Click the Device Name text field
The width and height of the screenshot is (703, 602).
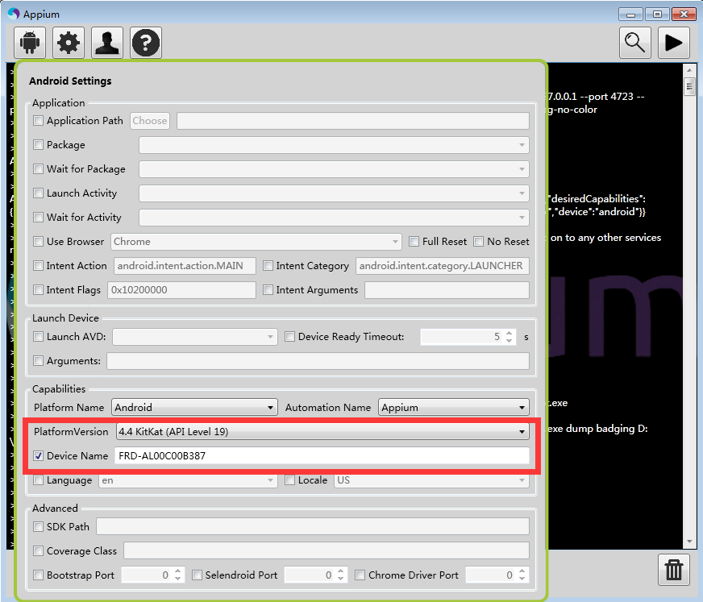coord(322,456)
